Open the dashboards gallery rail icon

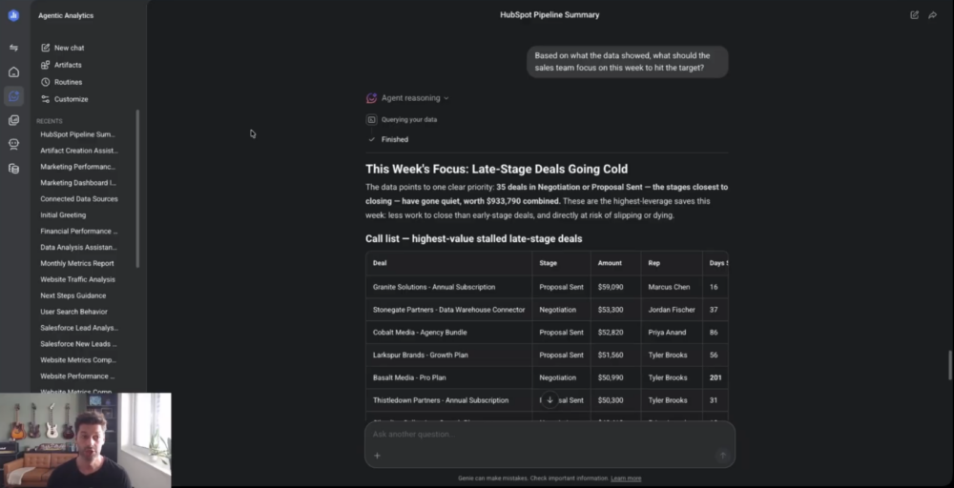[13, 120]
